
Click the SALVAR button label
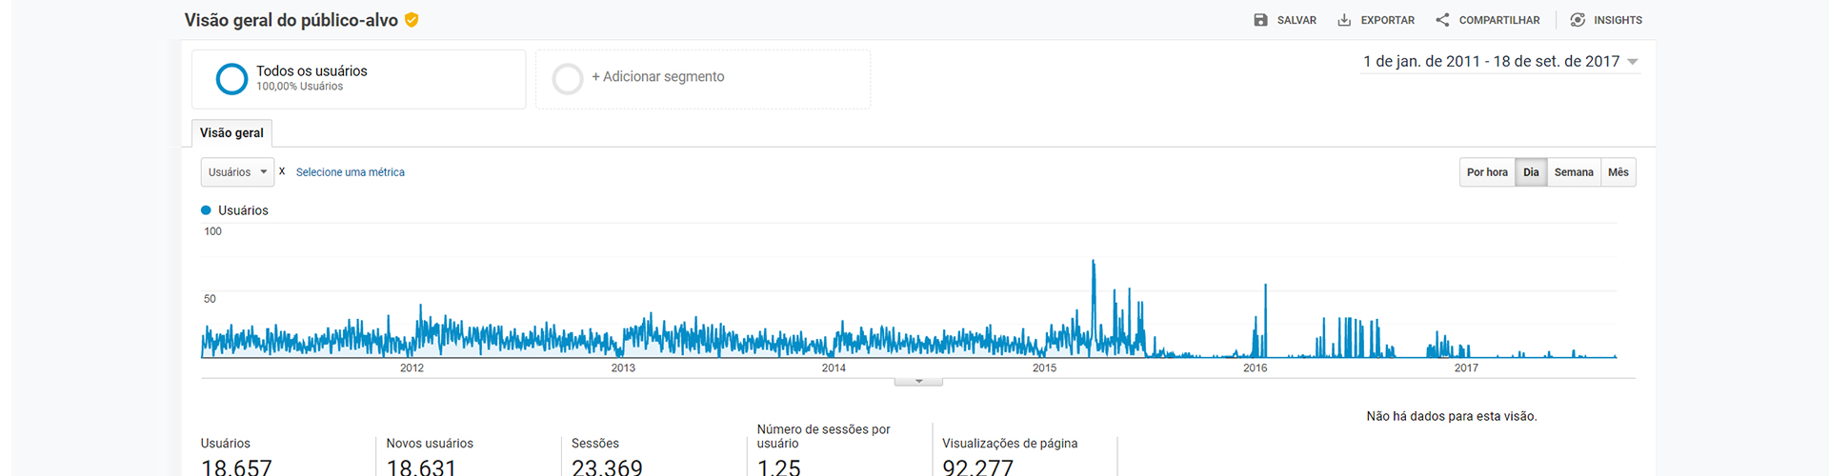(x=1296, y=20)
